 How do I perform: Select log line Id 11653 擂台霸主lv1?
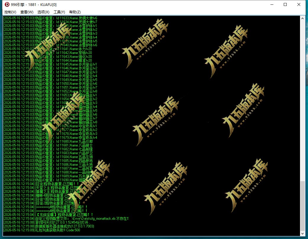[50, 95]
